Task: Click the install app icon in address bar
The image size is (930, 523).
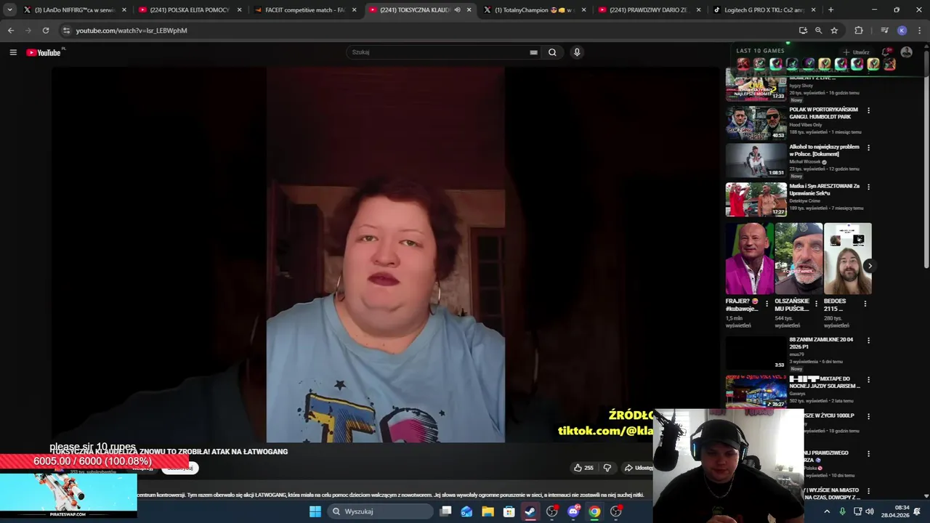Action: 803,31
